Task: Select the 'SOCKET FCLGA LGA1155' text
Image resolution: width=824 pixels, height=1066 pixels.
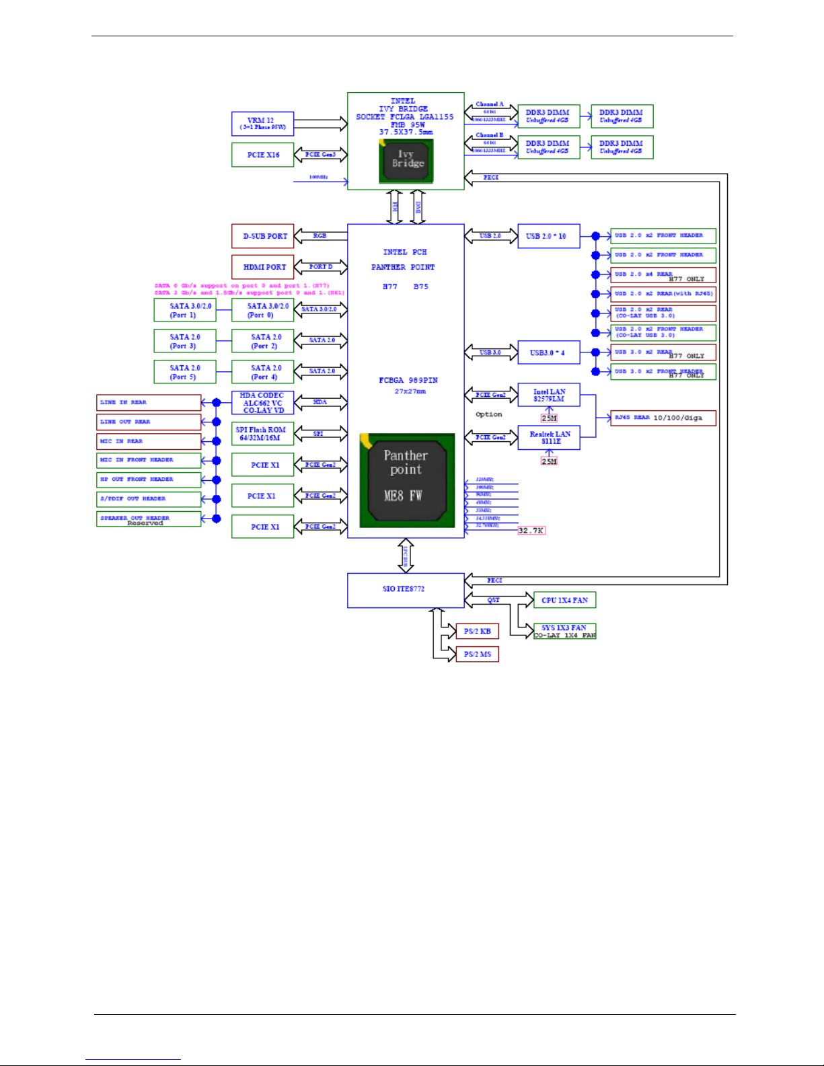Action: 405,117
